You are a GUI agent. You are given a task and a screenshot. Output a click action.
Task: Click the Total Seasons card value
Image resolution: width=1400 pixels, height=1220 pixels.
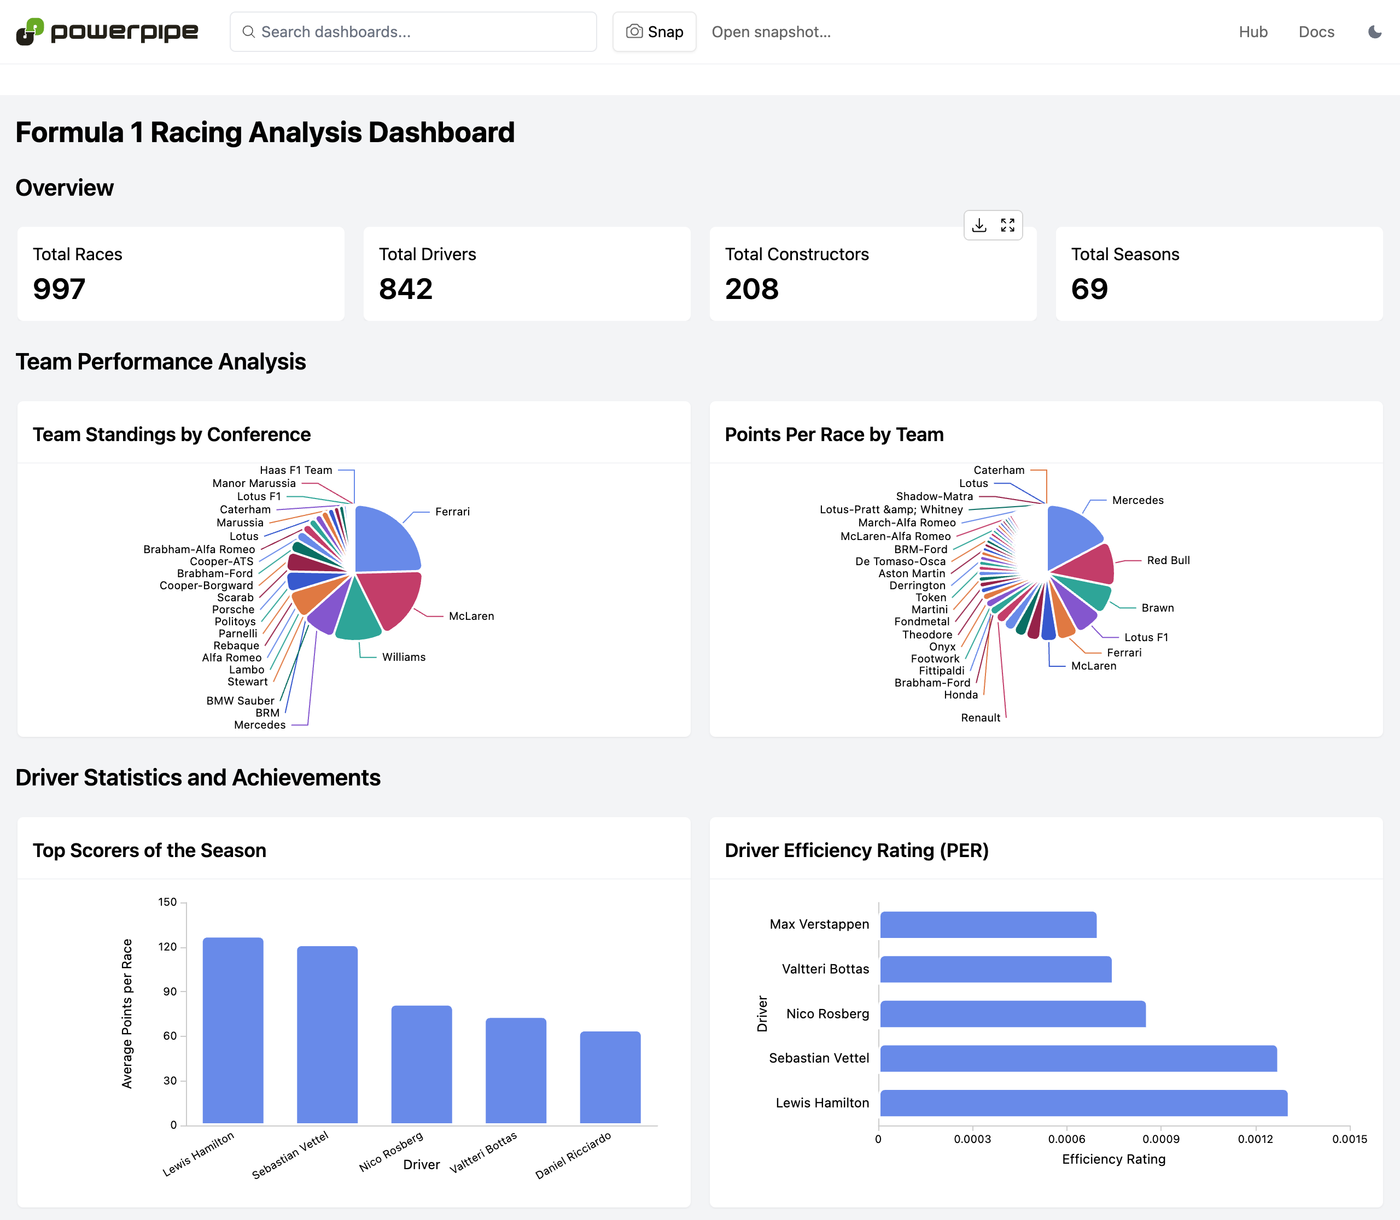coord(1089,289)
